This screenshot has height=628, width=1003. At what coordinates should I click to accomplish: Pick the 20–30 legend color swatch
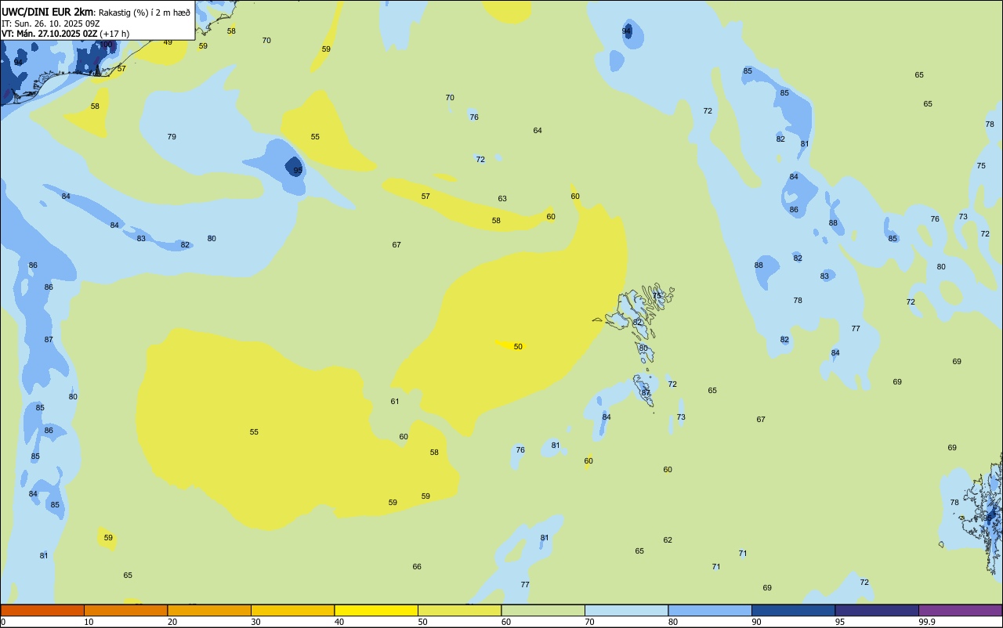(209, 610)
